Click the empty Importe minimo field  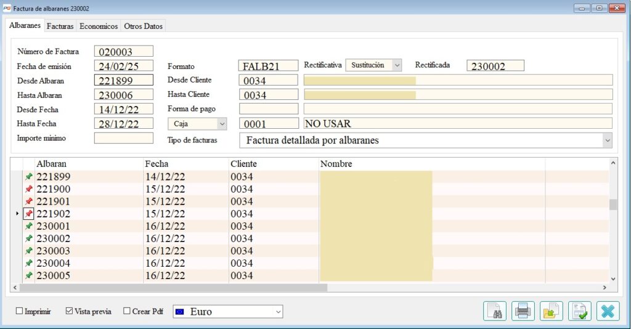pos(123,138)
